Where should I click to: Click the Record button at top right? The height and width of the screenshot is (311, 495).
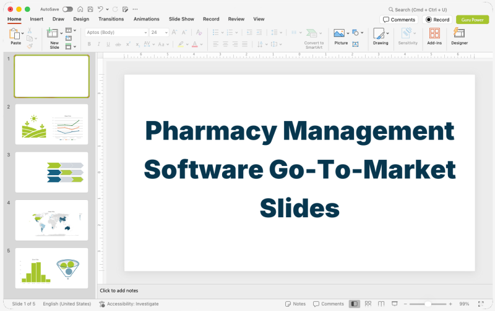click(x=437, y=20)
